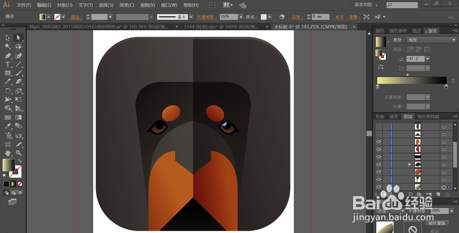Select the Direct Selection tool
The image size is (459, 233).
pos(18,38)
